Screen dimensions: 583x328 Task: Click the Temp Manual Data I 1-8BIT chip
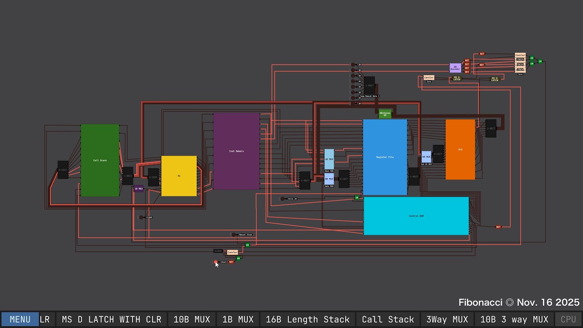click(x=369, y=86)
